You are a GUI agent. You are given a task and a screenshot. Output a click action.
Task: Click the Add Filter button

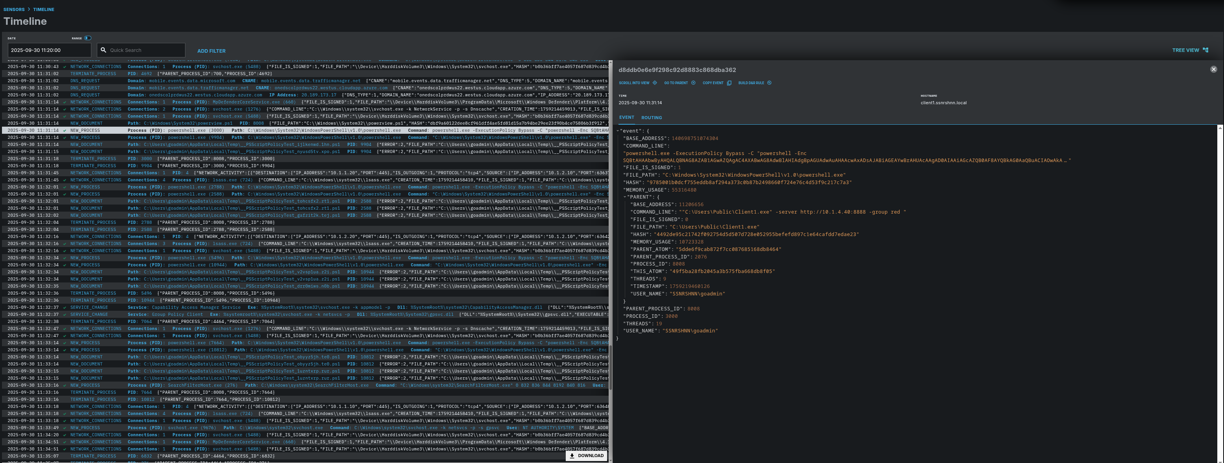click(x=211, y=51)
